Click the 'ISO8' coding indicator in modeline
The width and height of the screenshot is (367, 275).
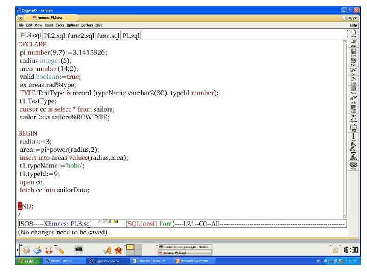tap(25, 224)
